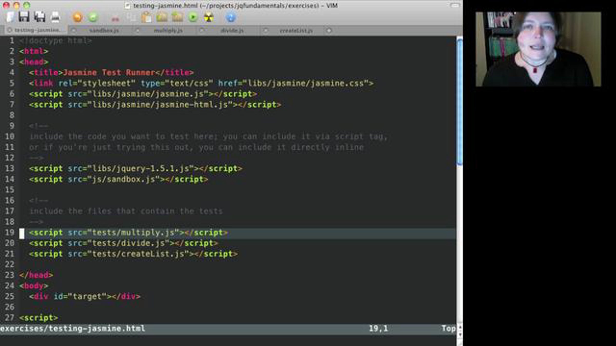
Task: Click the 'libs/jasmine/jasmine.js' script source
Action: tap(148, 94)
